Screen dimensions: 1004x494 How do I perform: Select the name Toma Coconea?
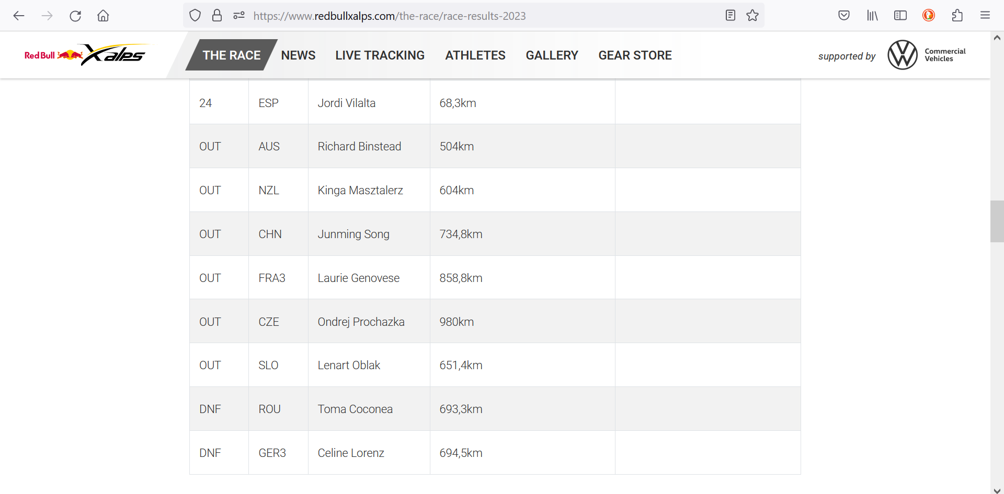click(x=355, y=409)
